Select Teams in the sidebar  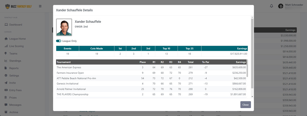click(x=13, y=54)
